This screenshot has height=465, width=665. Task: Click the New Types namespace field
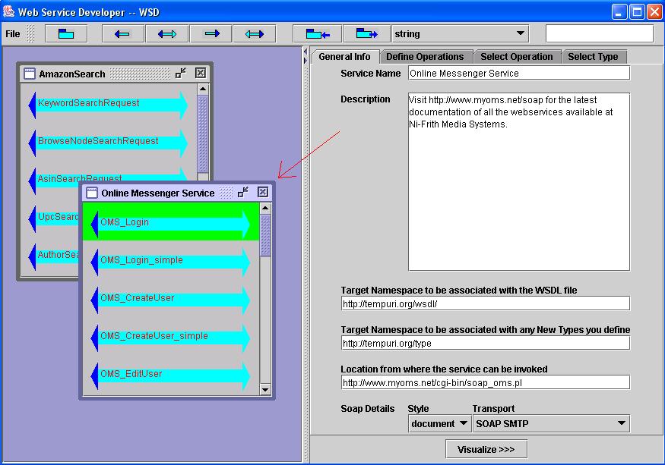pos(486,343)
